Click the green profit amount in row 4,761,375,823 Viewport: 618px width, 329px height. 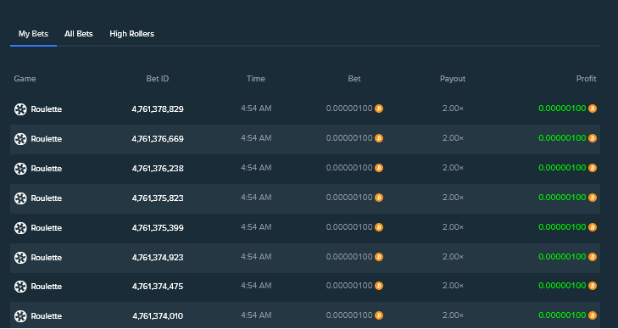[x=562, y=198]
